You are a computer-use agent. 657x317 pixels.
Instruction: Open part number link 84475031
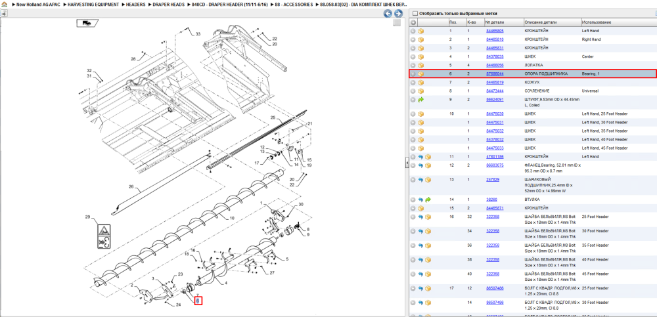tap(495, 122)
